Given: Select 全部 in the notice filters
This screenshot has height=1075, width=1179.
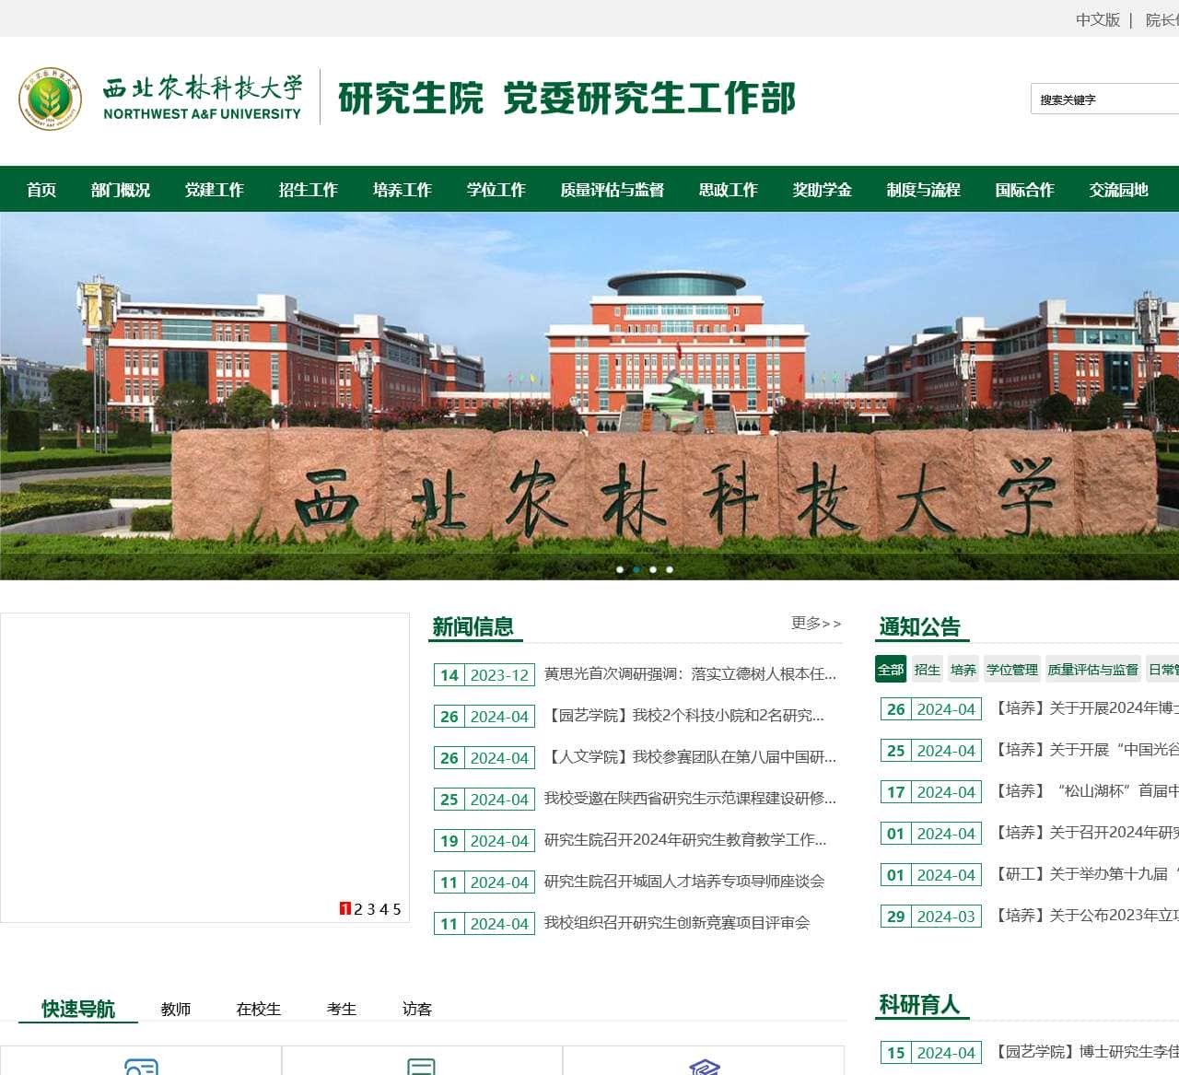Looking at the screenshot, I should 890,670.
